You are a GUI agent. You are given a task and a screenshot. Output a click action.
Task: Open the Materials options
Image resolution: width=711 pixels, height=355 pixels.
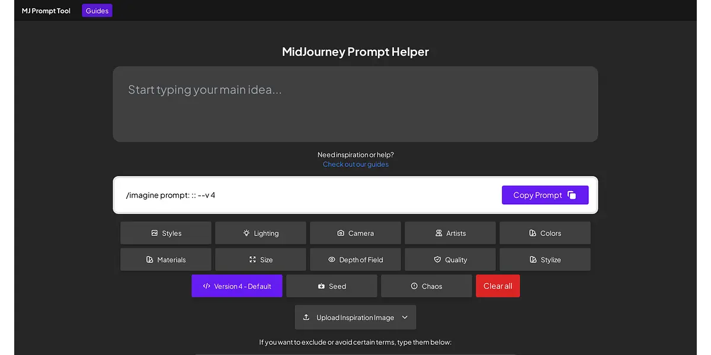pyautogui.click(x=166, y=260)
